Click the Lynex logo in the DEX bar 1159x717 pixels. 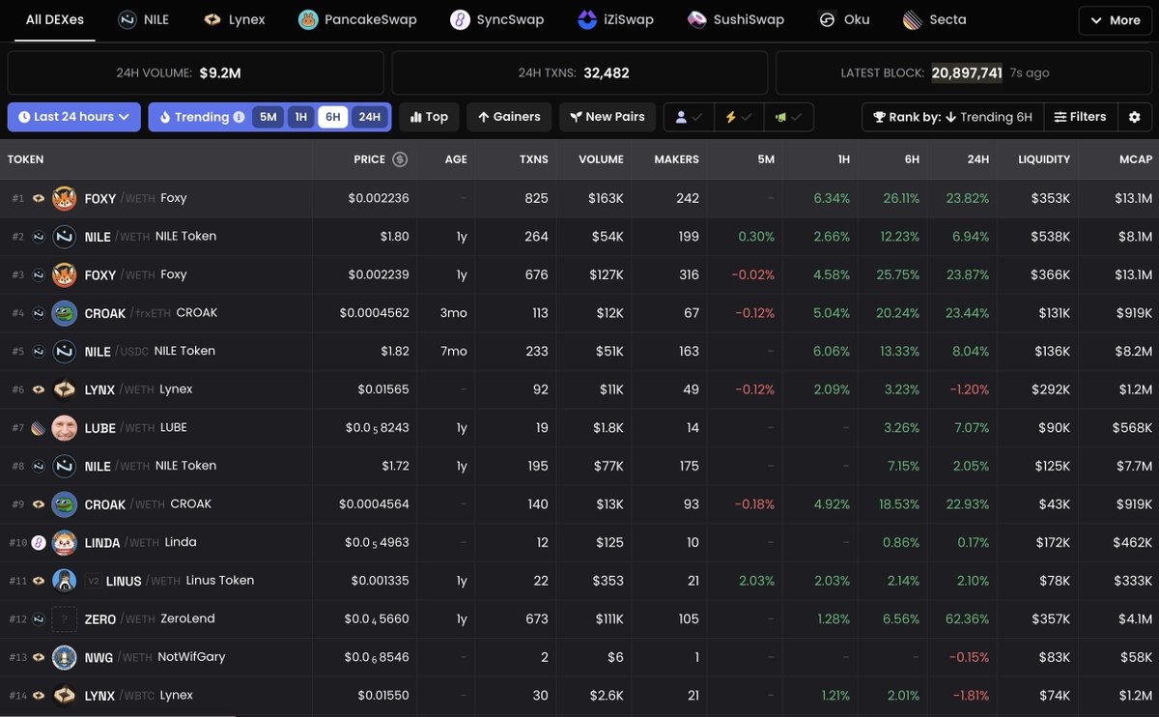(212, 19)
